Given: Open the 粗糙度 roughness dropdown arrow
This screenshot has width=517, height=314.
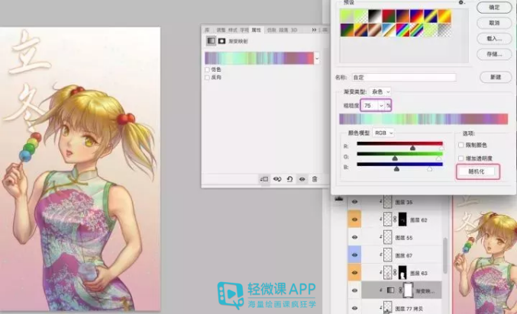Looking at the screenshot, I should point(382,106).
